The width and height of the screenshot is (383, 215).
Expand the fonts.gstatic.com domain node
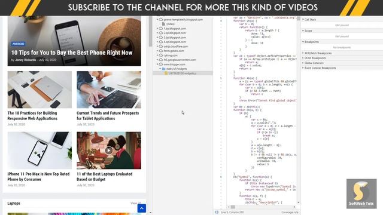pyautogui.click(x=157, y=51)
